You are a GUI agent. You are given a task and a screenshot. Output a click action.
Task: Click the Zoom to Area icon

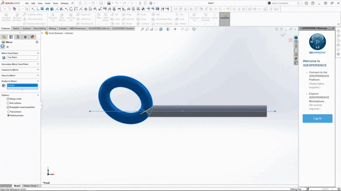coord(147,29)
